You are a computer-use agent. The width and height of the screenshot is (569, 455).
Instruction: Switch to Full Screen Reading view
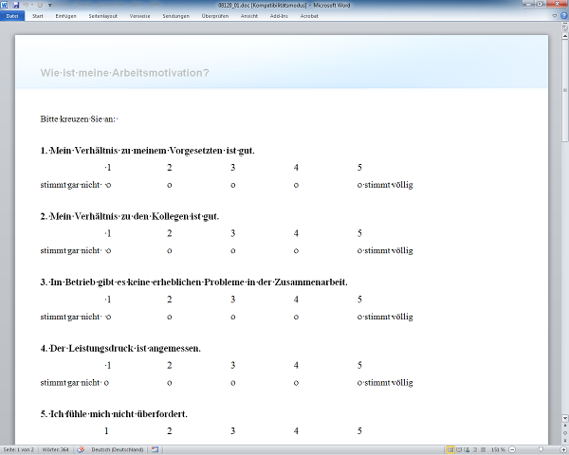point(459,449)
